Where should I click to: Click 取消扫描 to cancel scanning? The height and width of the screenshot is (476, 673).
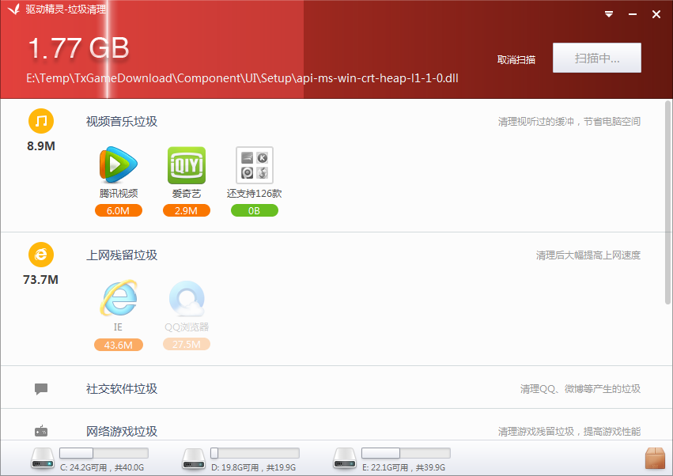click(516, 59)
